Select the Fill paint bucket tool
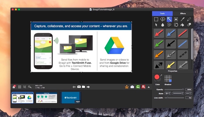 coord(182,25)
